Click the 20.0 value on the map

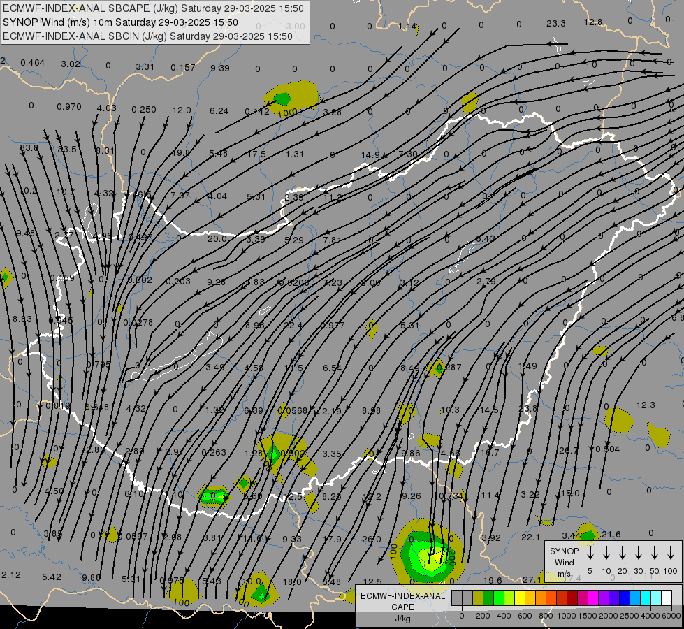pyautogui.click(x=217, y=239)
